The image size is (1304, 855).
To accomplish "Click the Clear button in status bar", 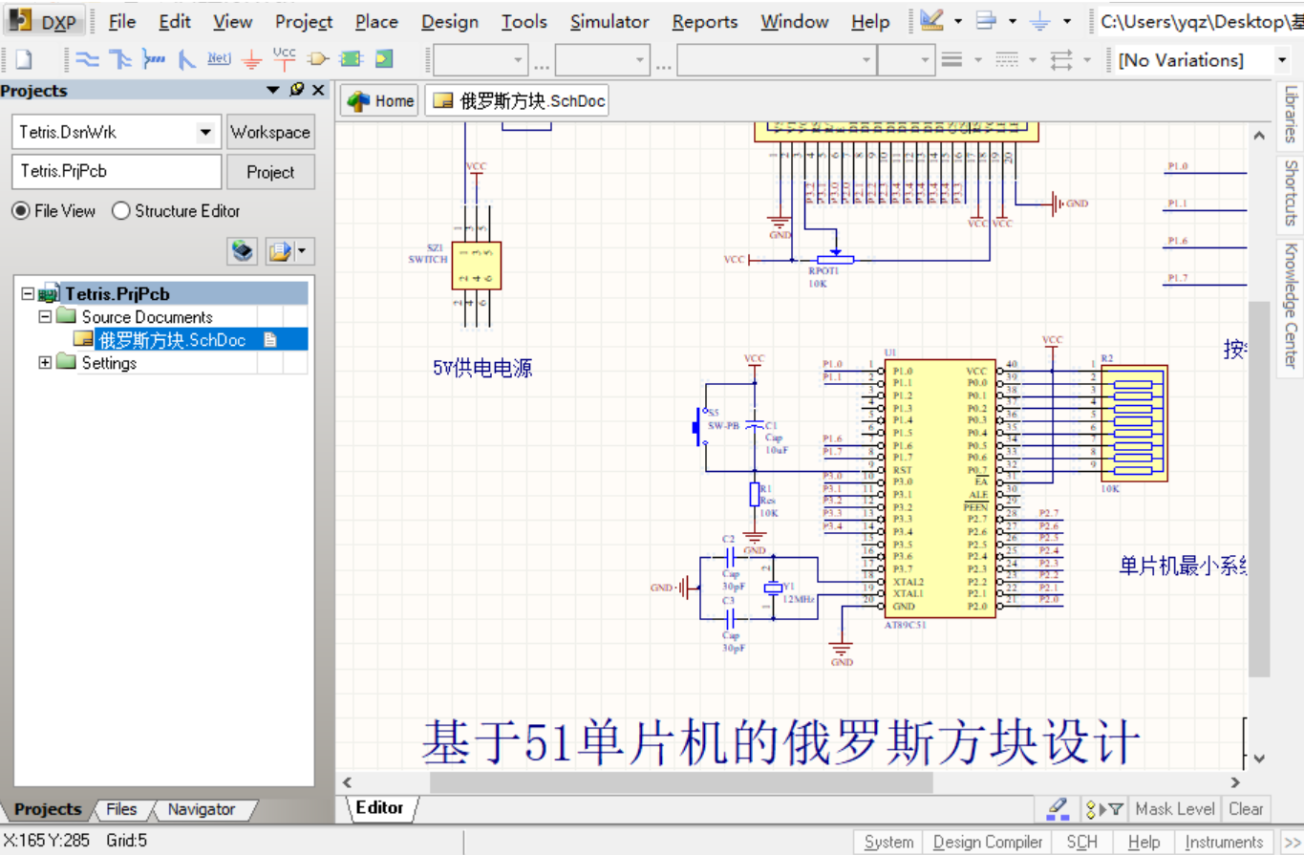I will [x=1246, y=809].
